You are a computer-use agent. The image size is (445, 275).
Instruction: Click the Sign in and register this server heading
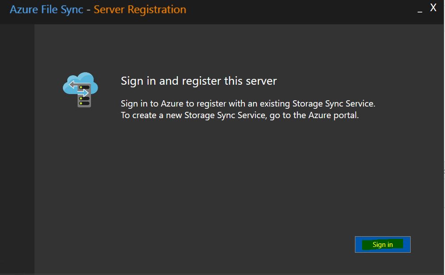[x=199, y=81]
